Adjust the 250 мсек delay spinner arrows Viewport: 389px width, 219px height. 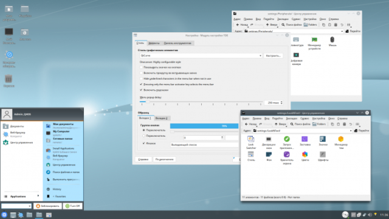(x=281, y=103)
